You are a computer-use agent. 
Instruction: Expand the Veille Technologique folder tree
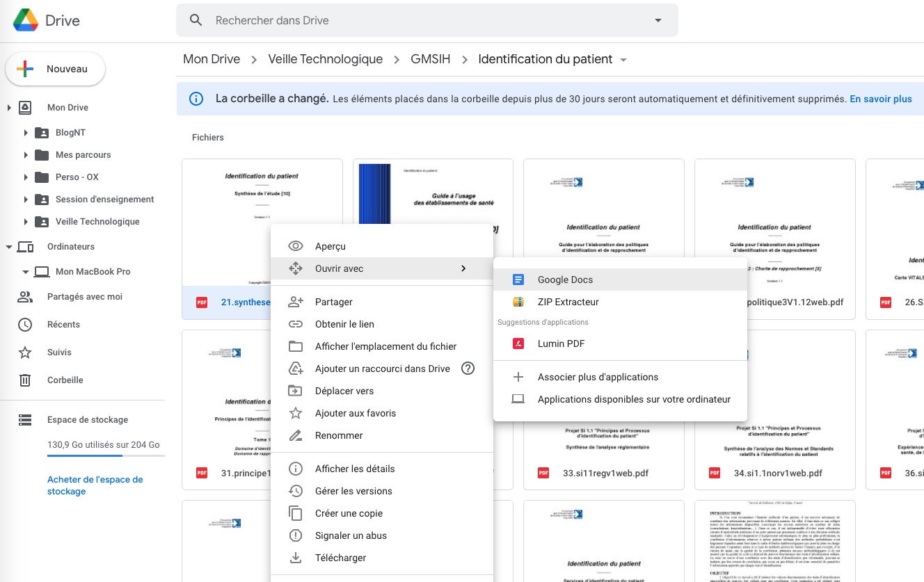[26, 221]
